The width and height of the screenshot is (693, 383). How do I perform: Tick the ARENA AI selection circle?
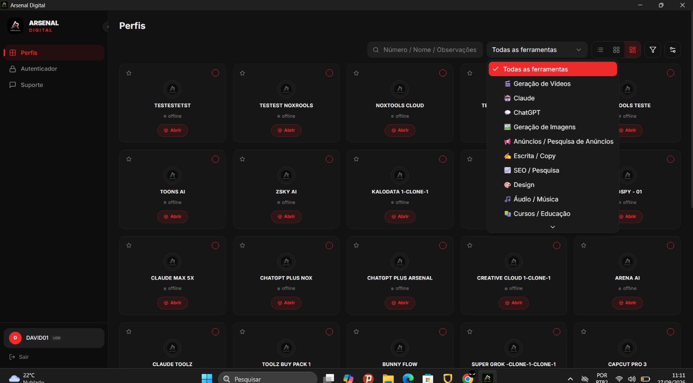point(670,245)
